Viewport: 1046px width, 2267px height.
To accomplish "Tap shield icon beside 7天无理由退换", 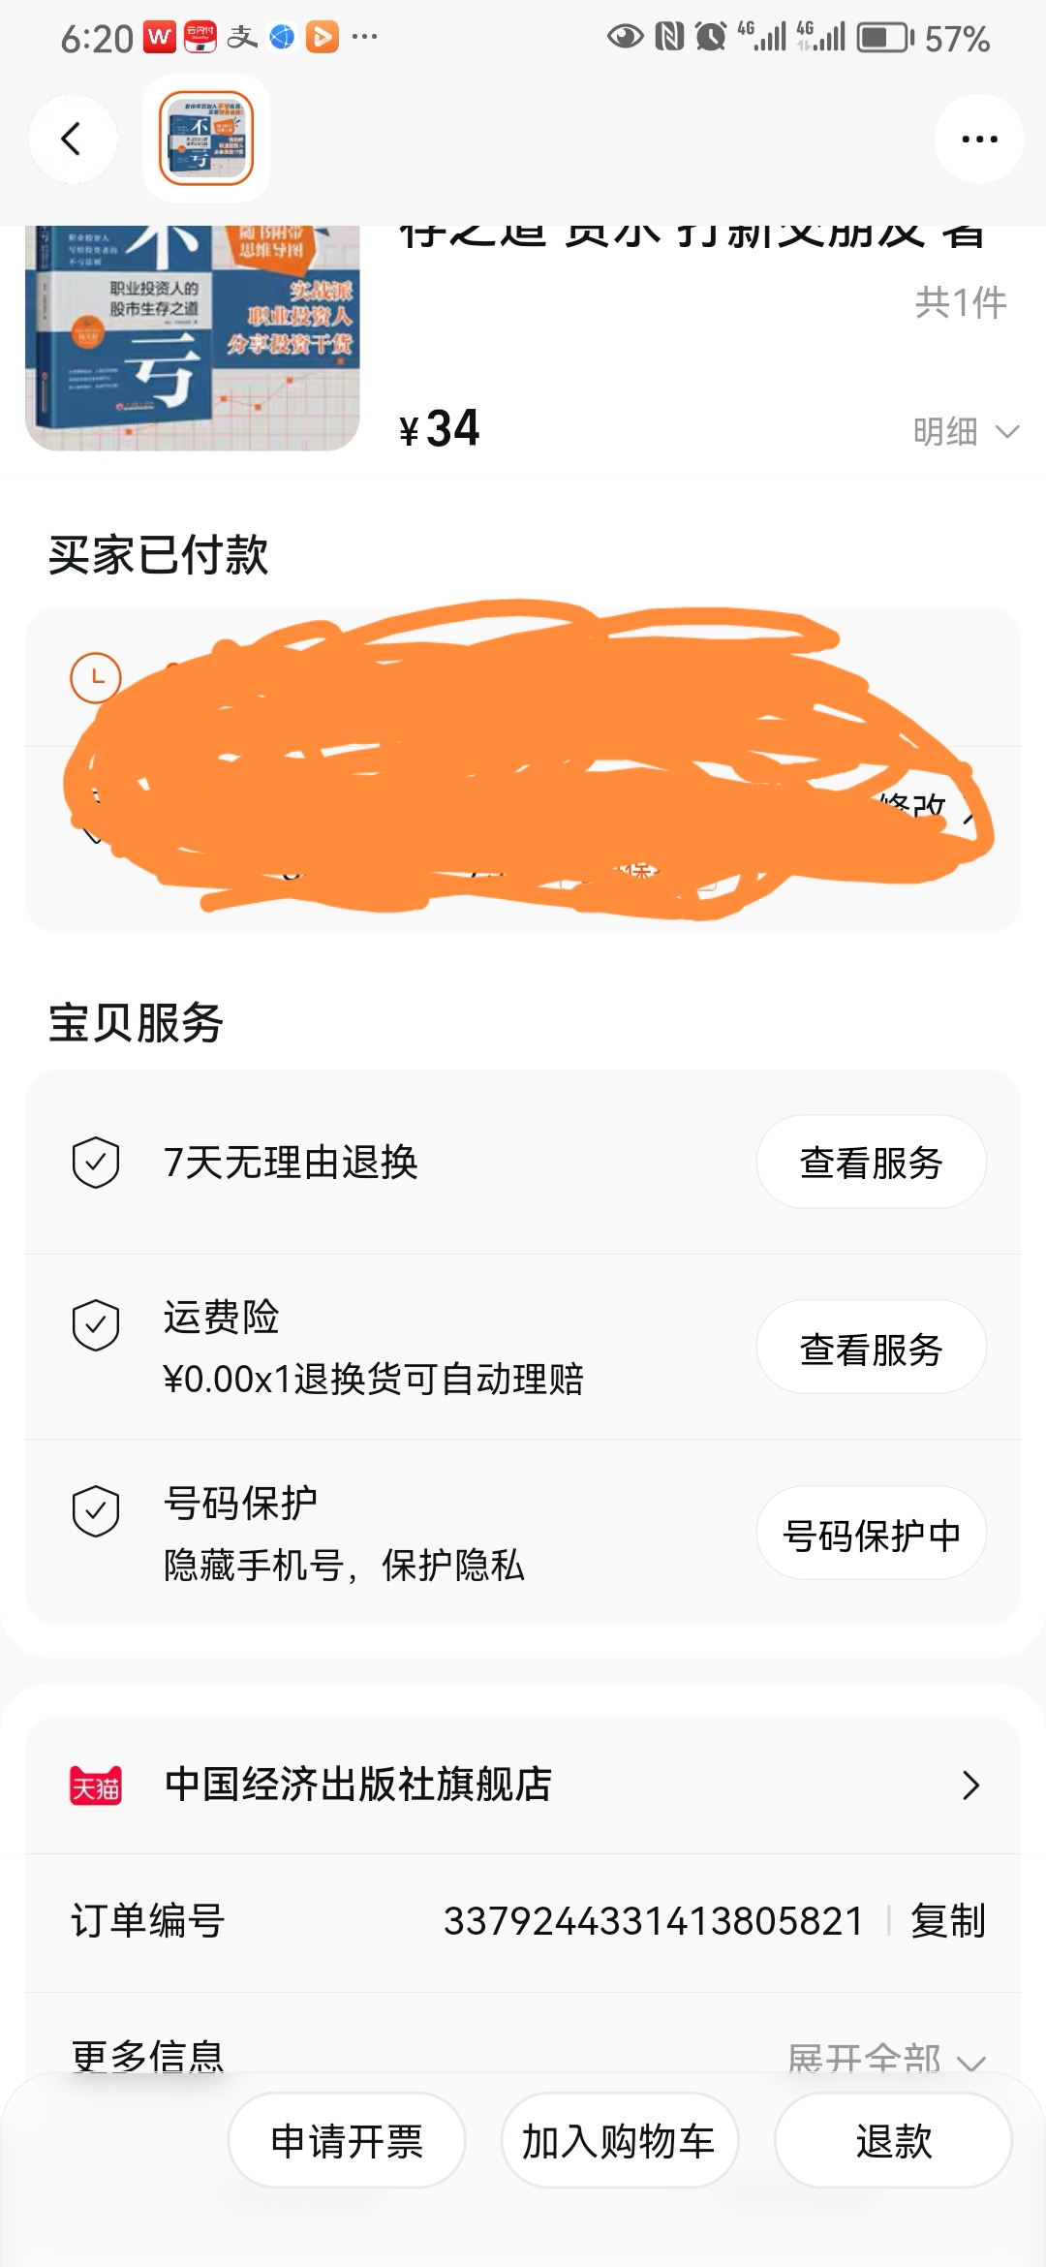I will coord(96,1163).
